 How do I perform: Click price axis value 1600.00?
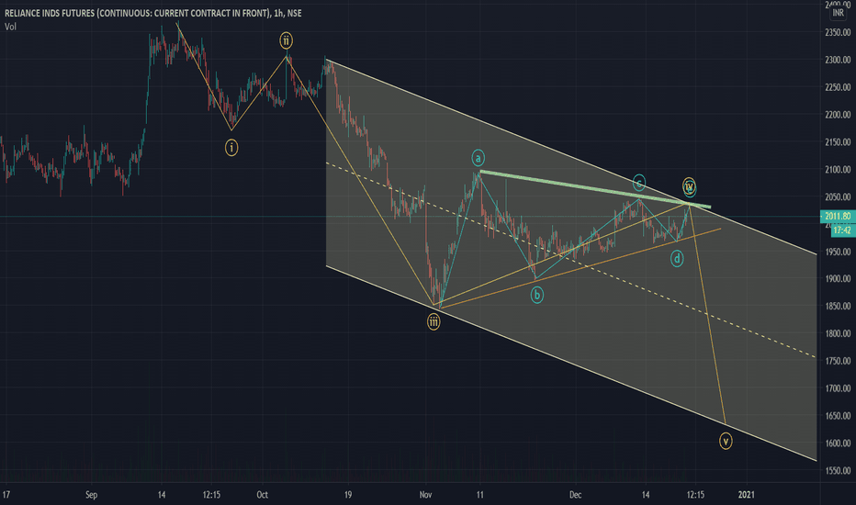tap(838, 443)
